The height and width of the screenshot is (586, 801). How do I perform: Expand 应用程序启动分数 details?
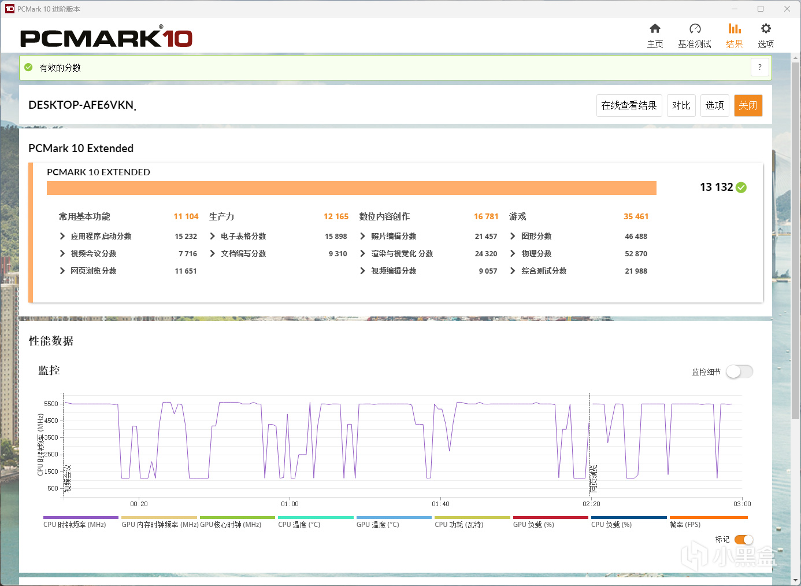coord(62,236)
